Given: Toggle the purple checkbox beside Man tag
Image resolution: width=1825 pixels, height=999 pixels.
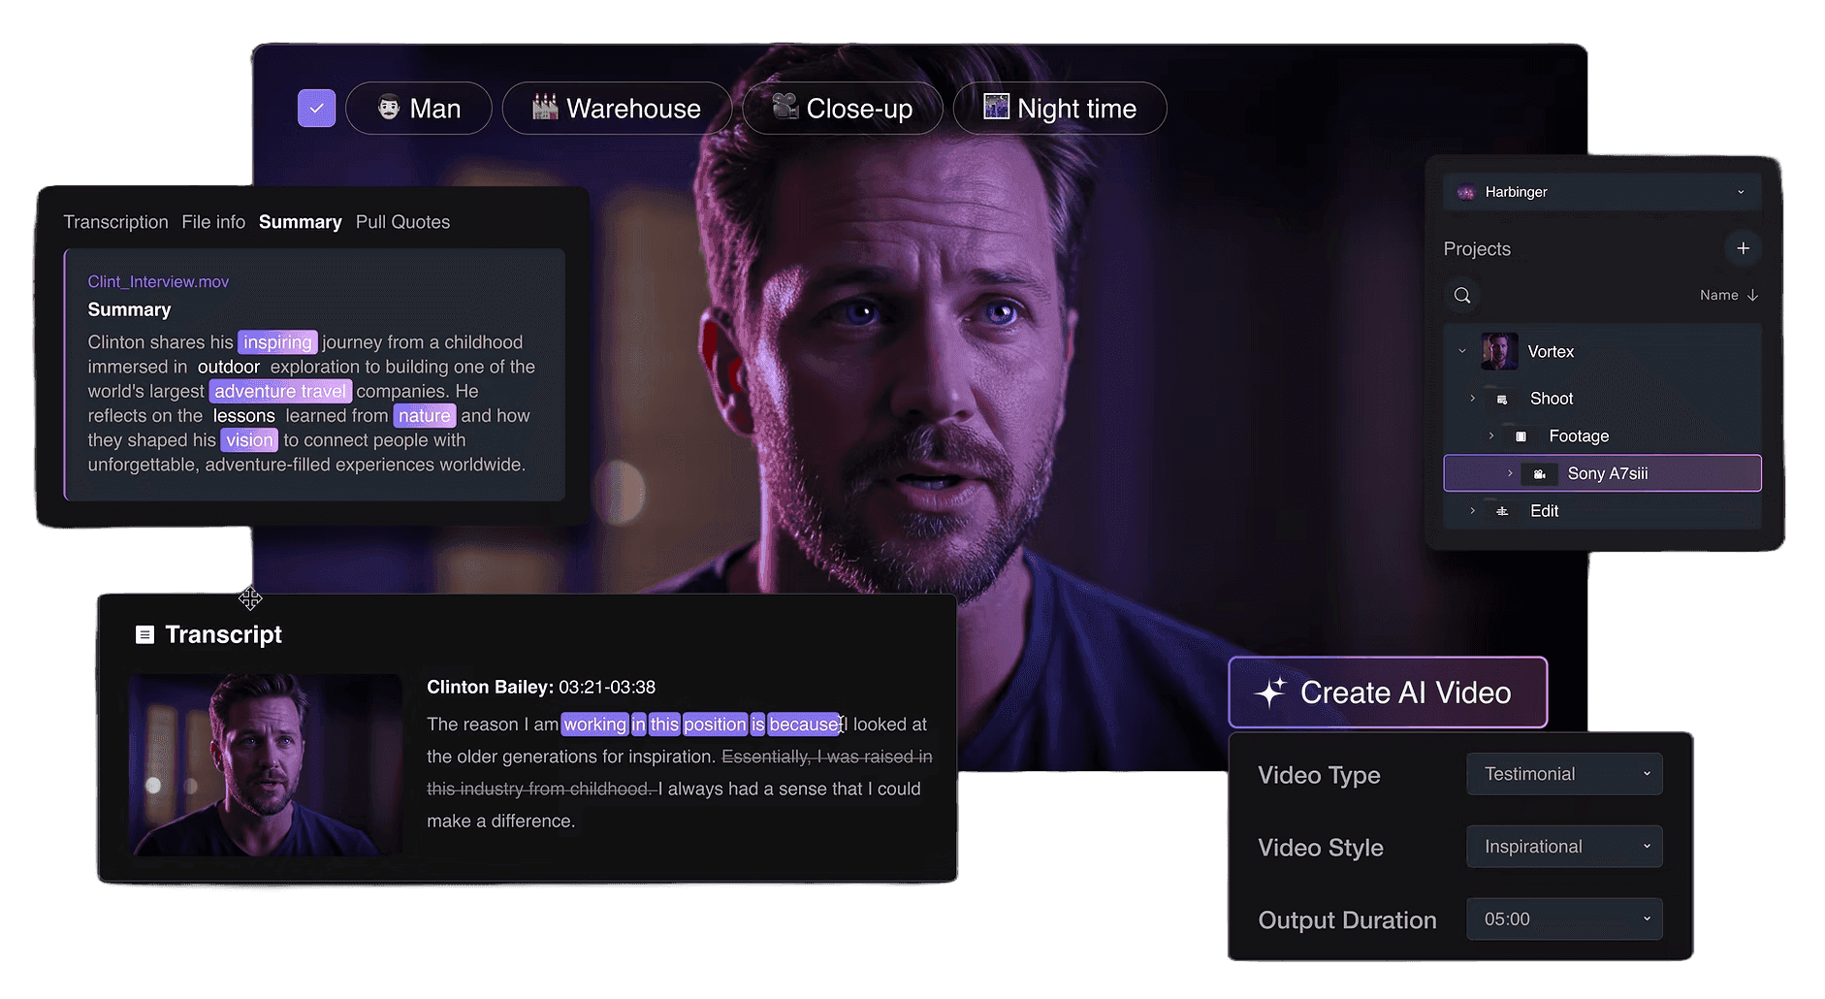Looking at the screenshot, I should [x=316, y=109].
